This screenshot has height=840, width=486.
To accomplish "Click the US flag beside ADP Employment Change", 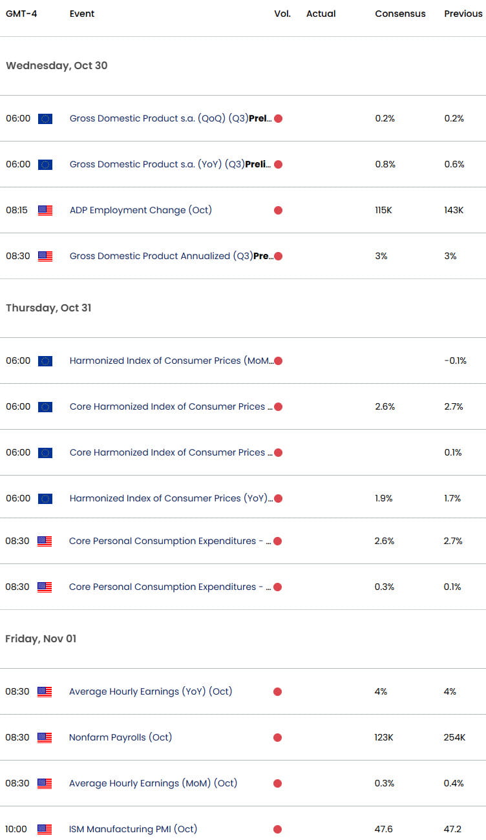I will tap(45, 210).
